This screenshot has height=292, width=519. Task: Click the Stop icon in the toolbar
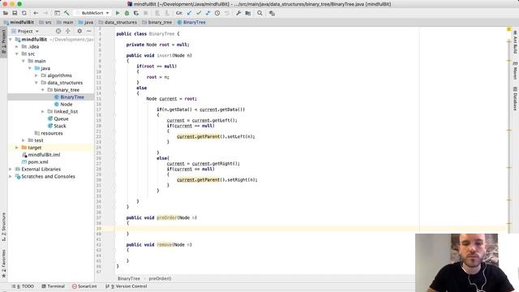coord(146,13)
